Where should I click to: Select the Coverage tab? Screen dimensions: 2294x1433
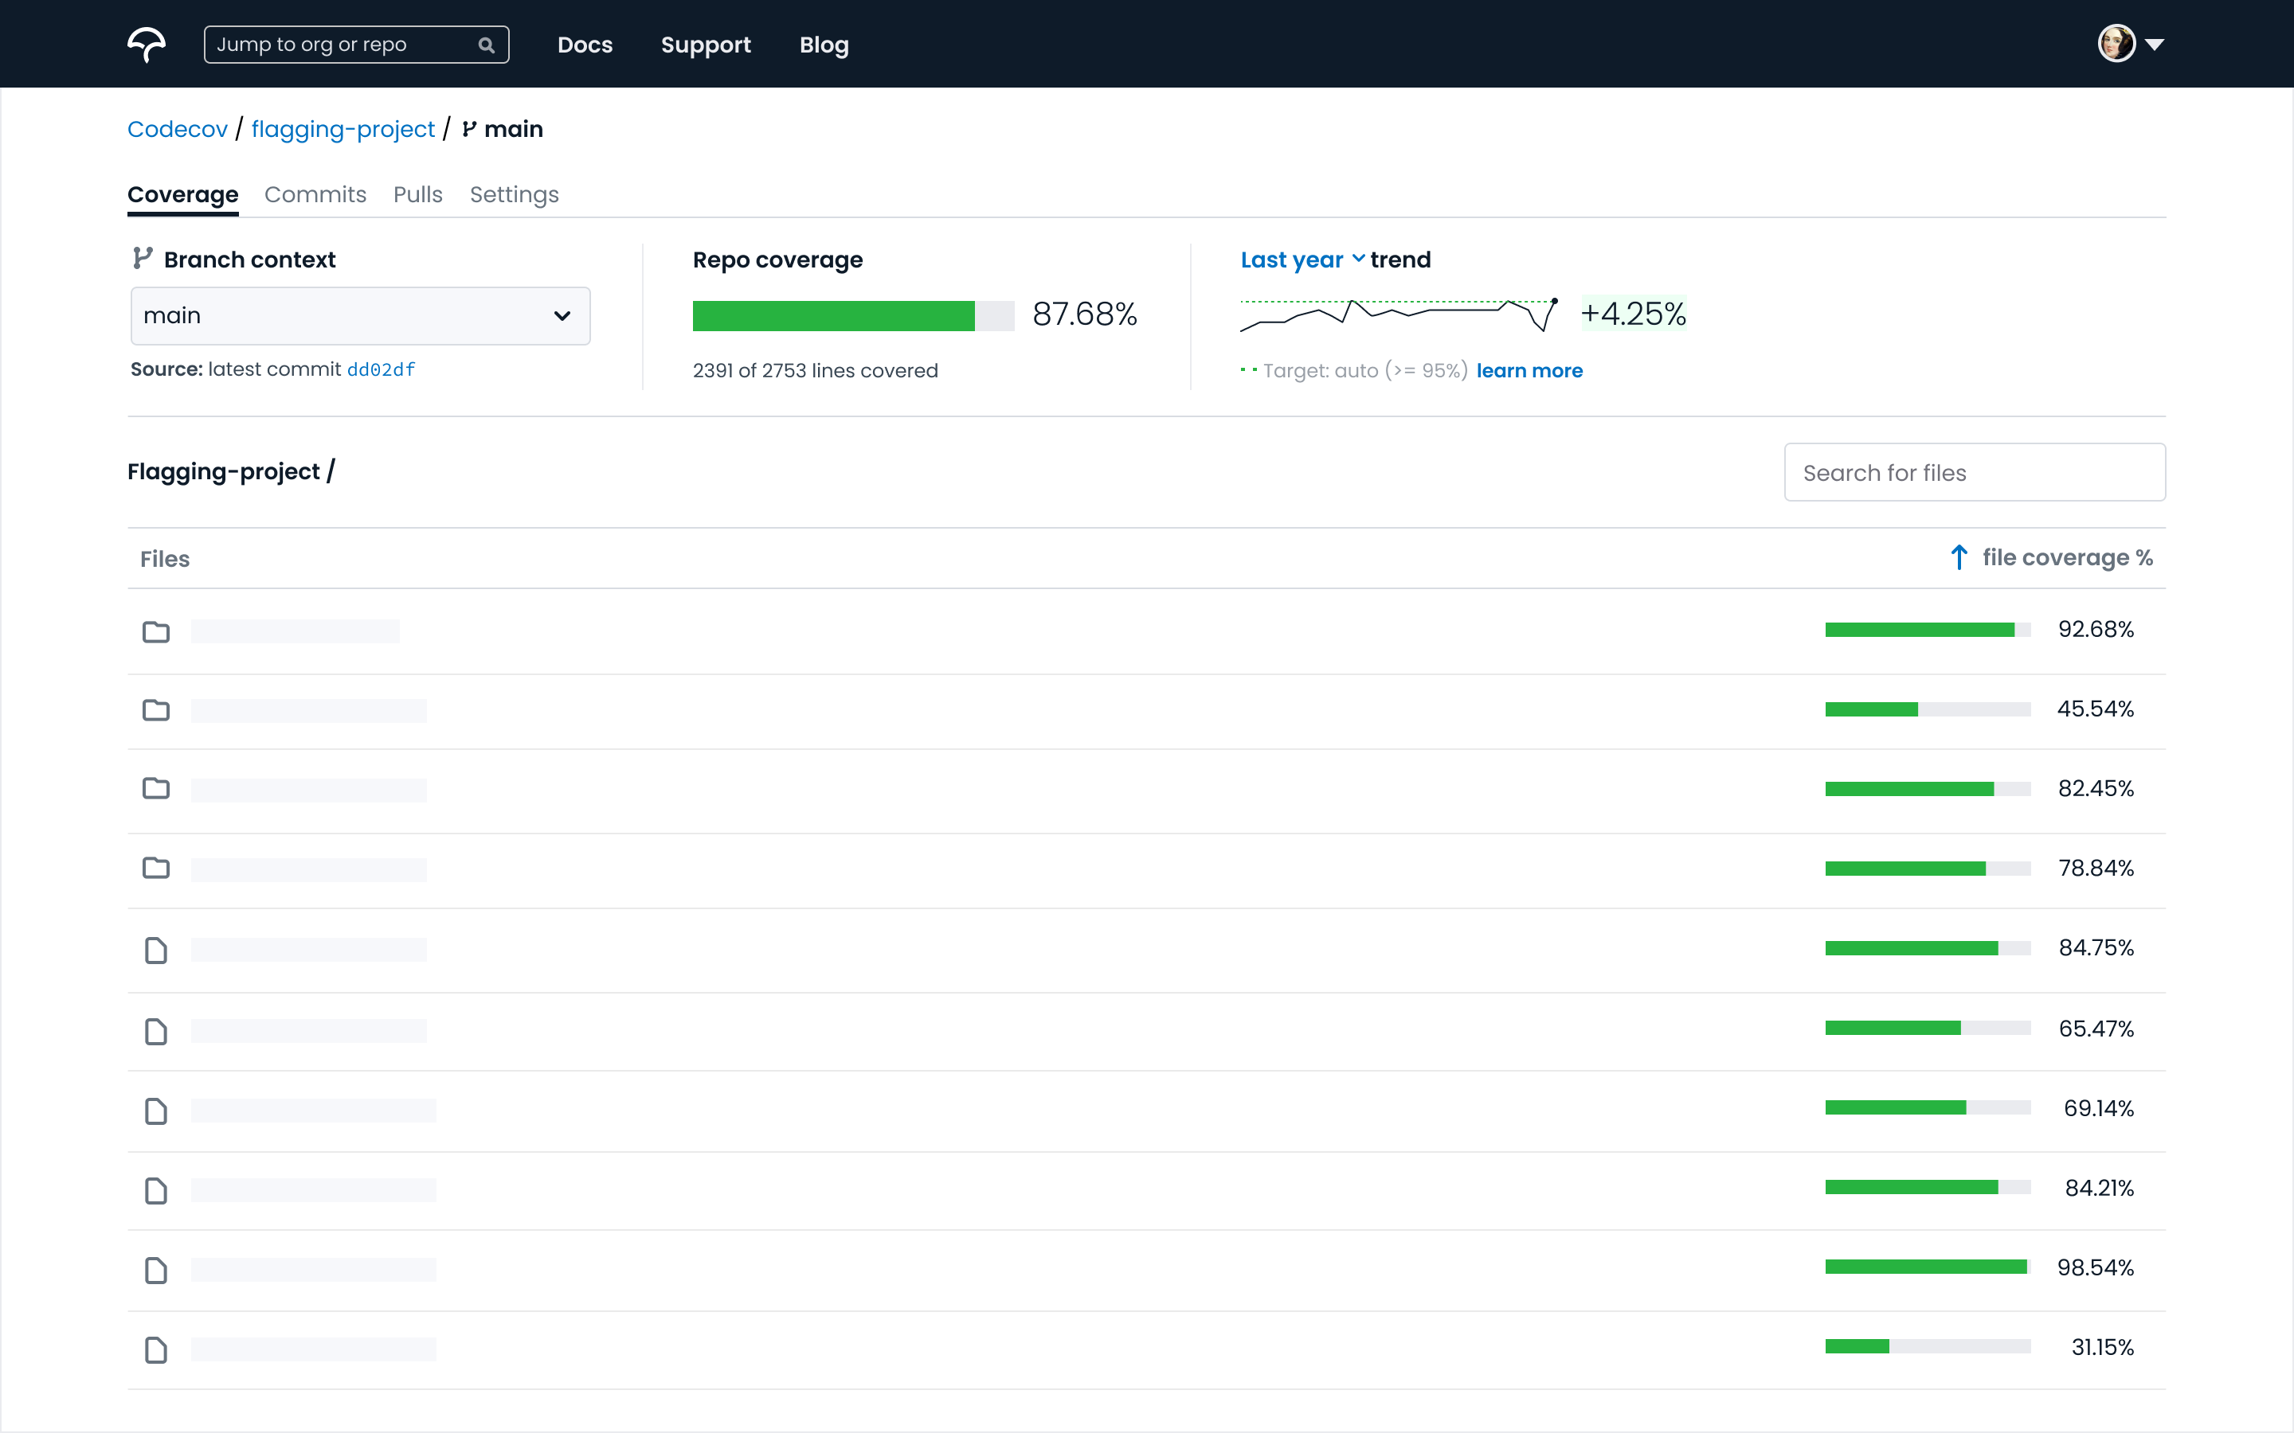[183, 194]
